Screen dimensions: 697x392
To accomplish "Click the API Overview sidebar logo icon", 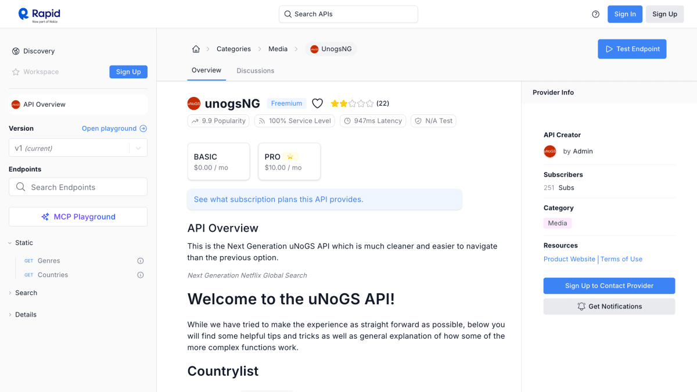I will [x=16, y=105].
